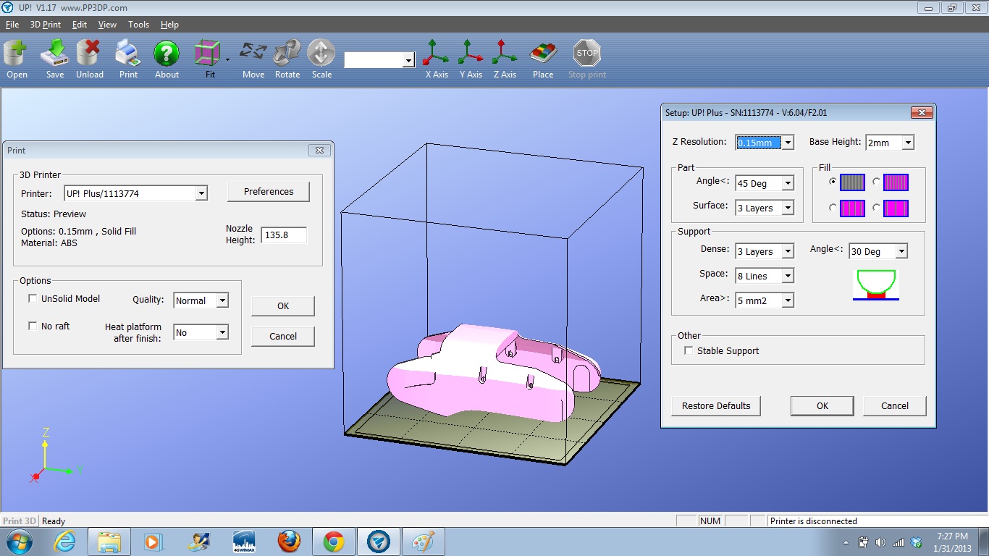Enable the Stable Support checkbox
The height and width of the screenshot is (556, 989).
click(x=689, y=350)
